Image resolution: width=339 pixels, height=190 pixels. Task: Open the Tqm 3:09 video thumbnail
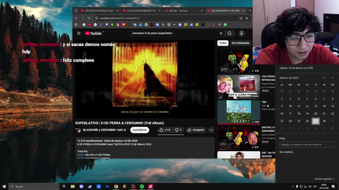(x=239, y=112)
